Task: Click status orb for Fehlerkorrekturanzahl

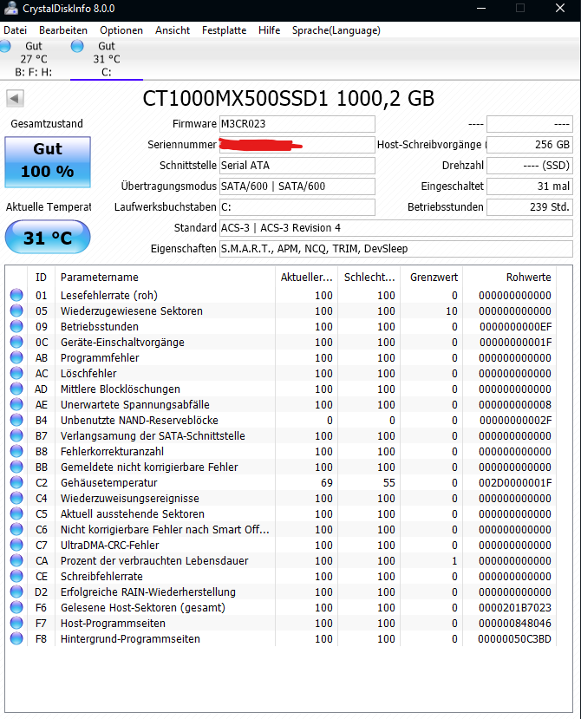Action: click(x=16, y=451)
